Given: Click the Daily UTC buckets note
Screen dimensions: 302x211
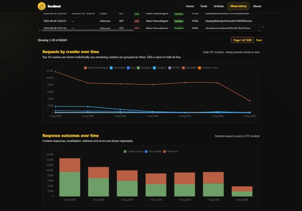Looking at the screenshot, I should tap(231, 52).
